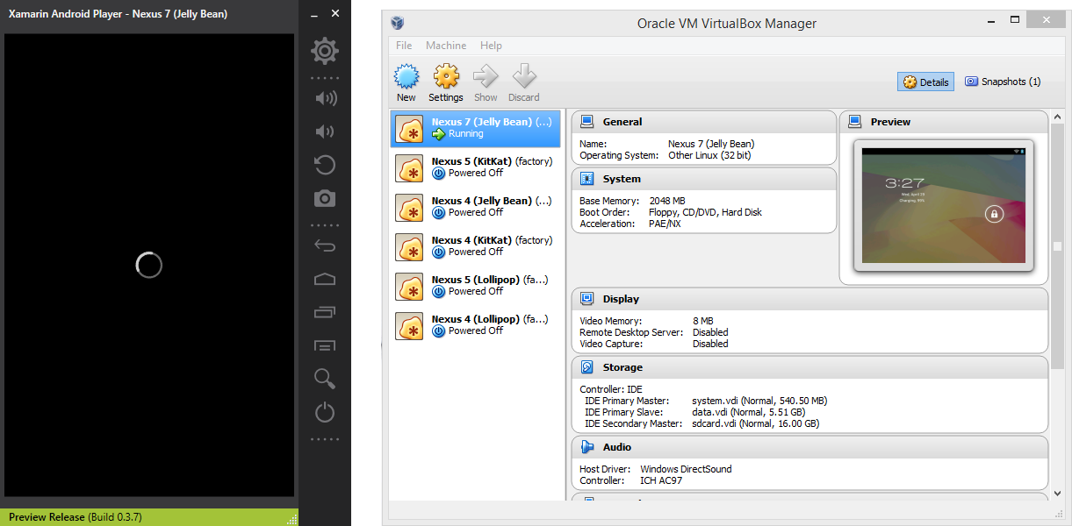Click the Audio speaker icon
This screenshot has width=1072, height=526.
587,447
